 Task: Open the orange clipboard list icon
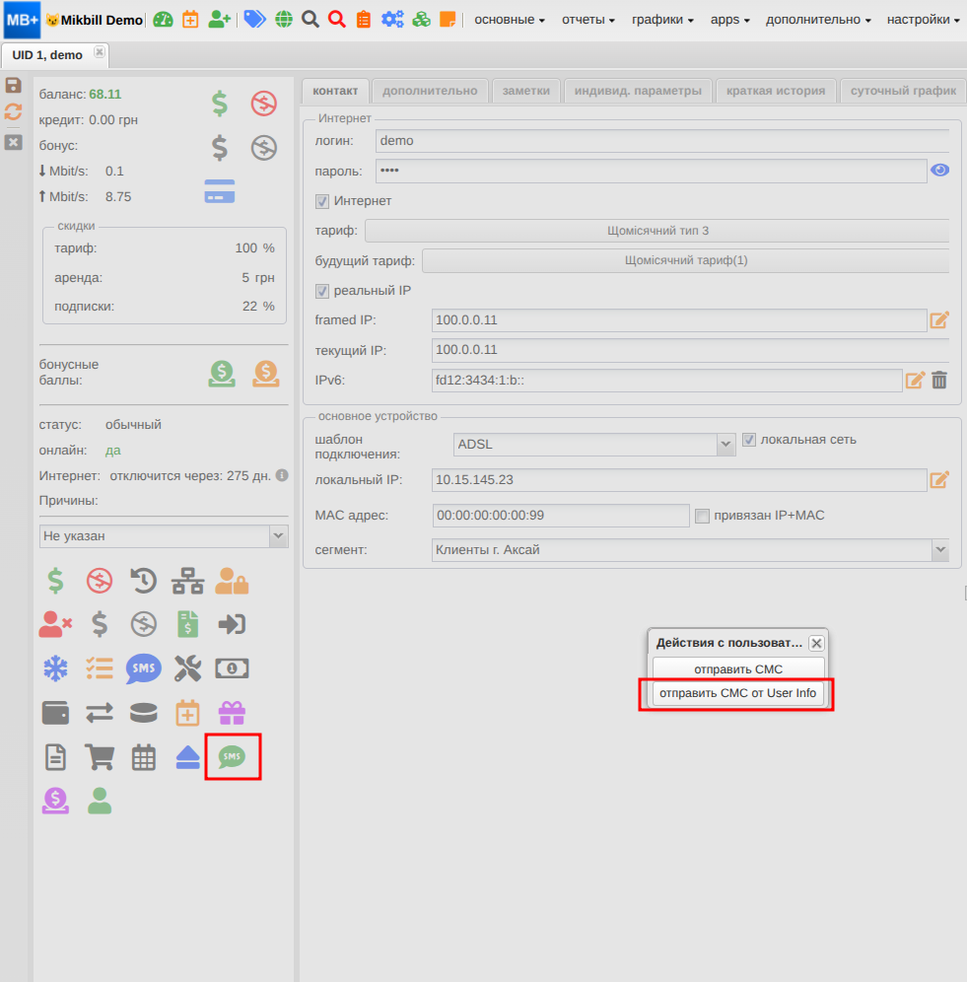click(364, 20)
